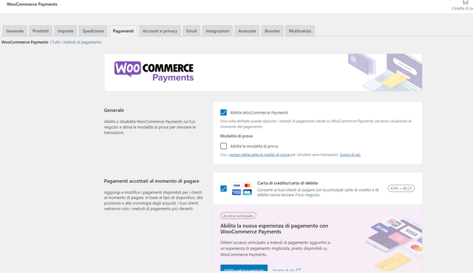473x273 pixels.
Task: Switch to the Multivaluta tab
Action: [x=300, y=31]
